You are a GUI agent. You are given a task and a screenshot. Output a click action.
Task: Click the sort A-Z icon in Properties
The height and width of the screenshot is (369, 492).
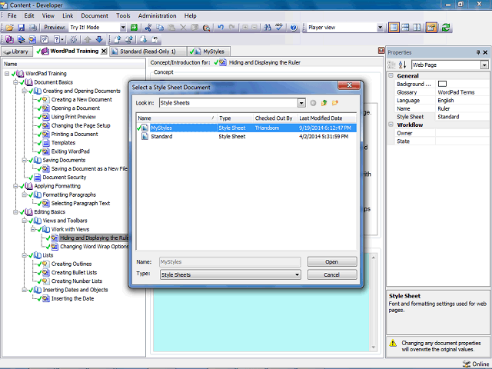tap(402, 65)
